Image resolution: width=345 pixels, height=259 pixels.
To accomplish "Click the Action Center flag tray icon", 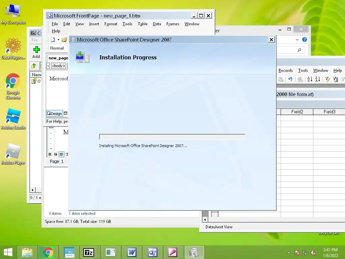I will point(297,253).
